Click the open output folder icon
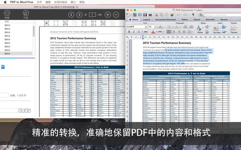Screen dimensions: 241x150 (x=28, y=110)
